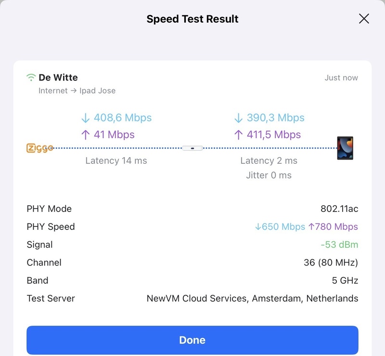Click the PHY Speed 650 Mbps value

tap(280, 227)
